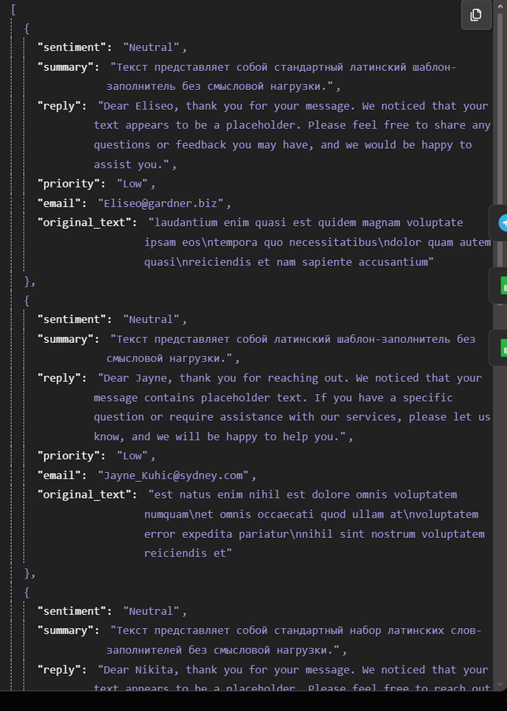
Task: Select the upper green Google Sheets node icon
Action: 504,285
